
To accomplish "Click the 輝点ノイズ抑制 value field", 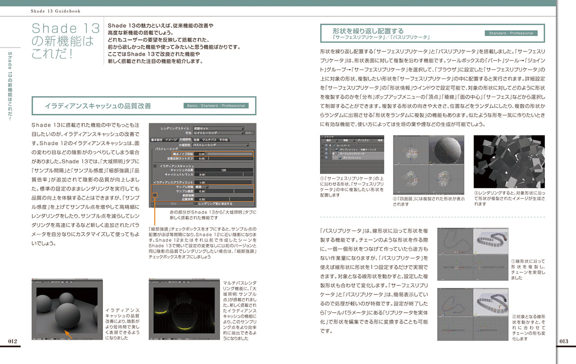I will pos(200,154).
